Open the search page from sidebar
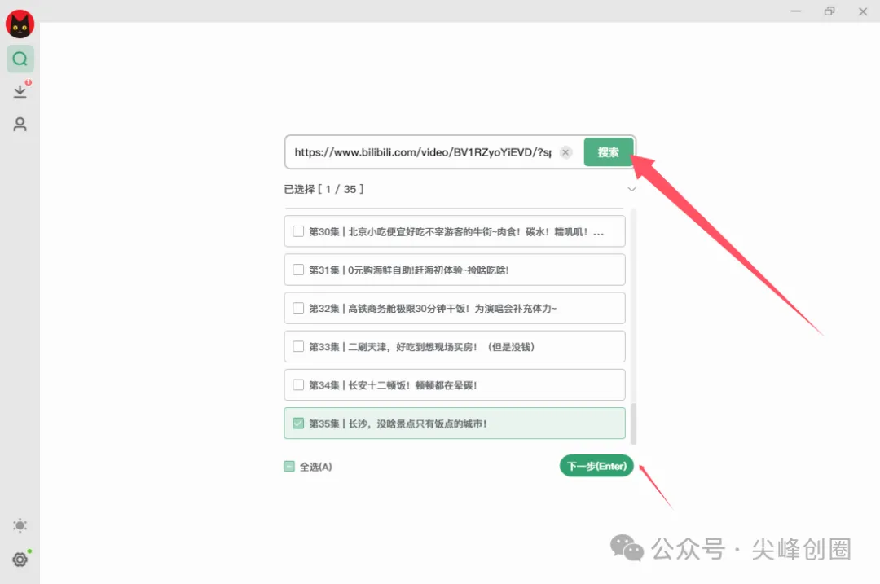The image size is (880, 584). click(x=20, y=59)
